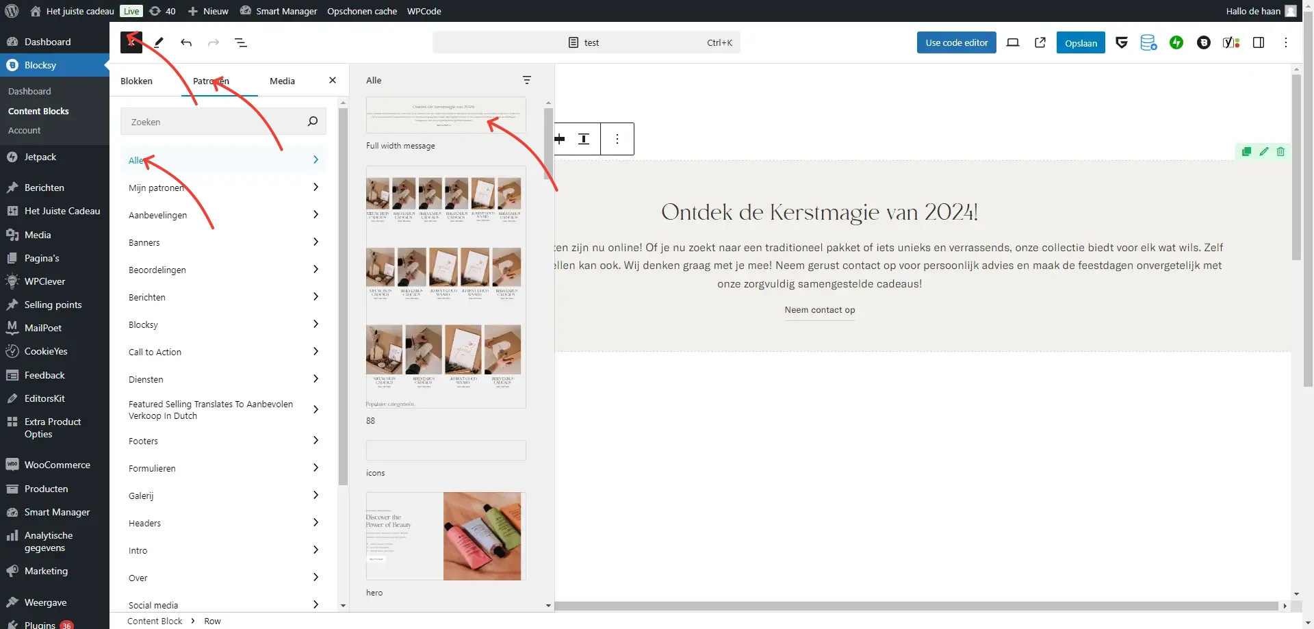The height and width of the screenshot is (629, 1314).
Task: Click the laptop preview device icon
Action: coord(1013,42)
